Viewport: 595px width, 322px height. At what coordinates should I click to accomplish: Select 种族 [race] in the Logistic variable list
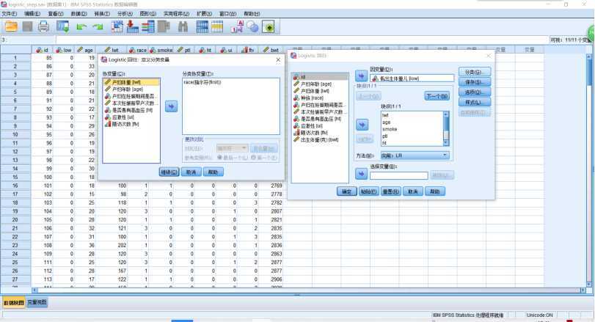(x=320, y=98)
